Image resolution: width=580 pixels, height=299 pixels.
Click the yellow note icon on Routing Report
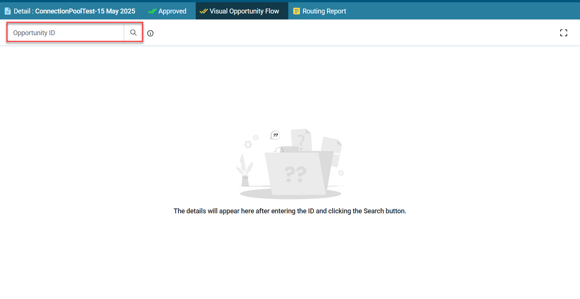point(297,11)
